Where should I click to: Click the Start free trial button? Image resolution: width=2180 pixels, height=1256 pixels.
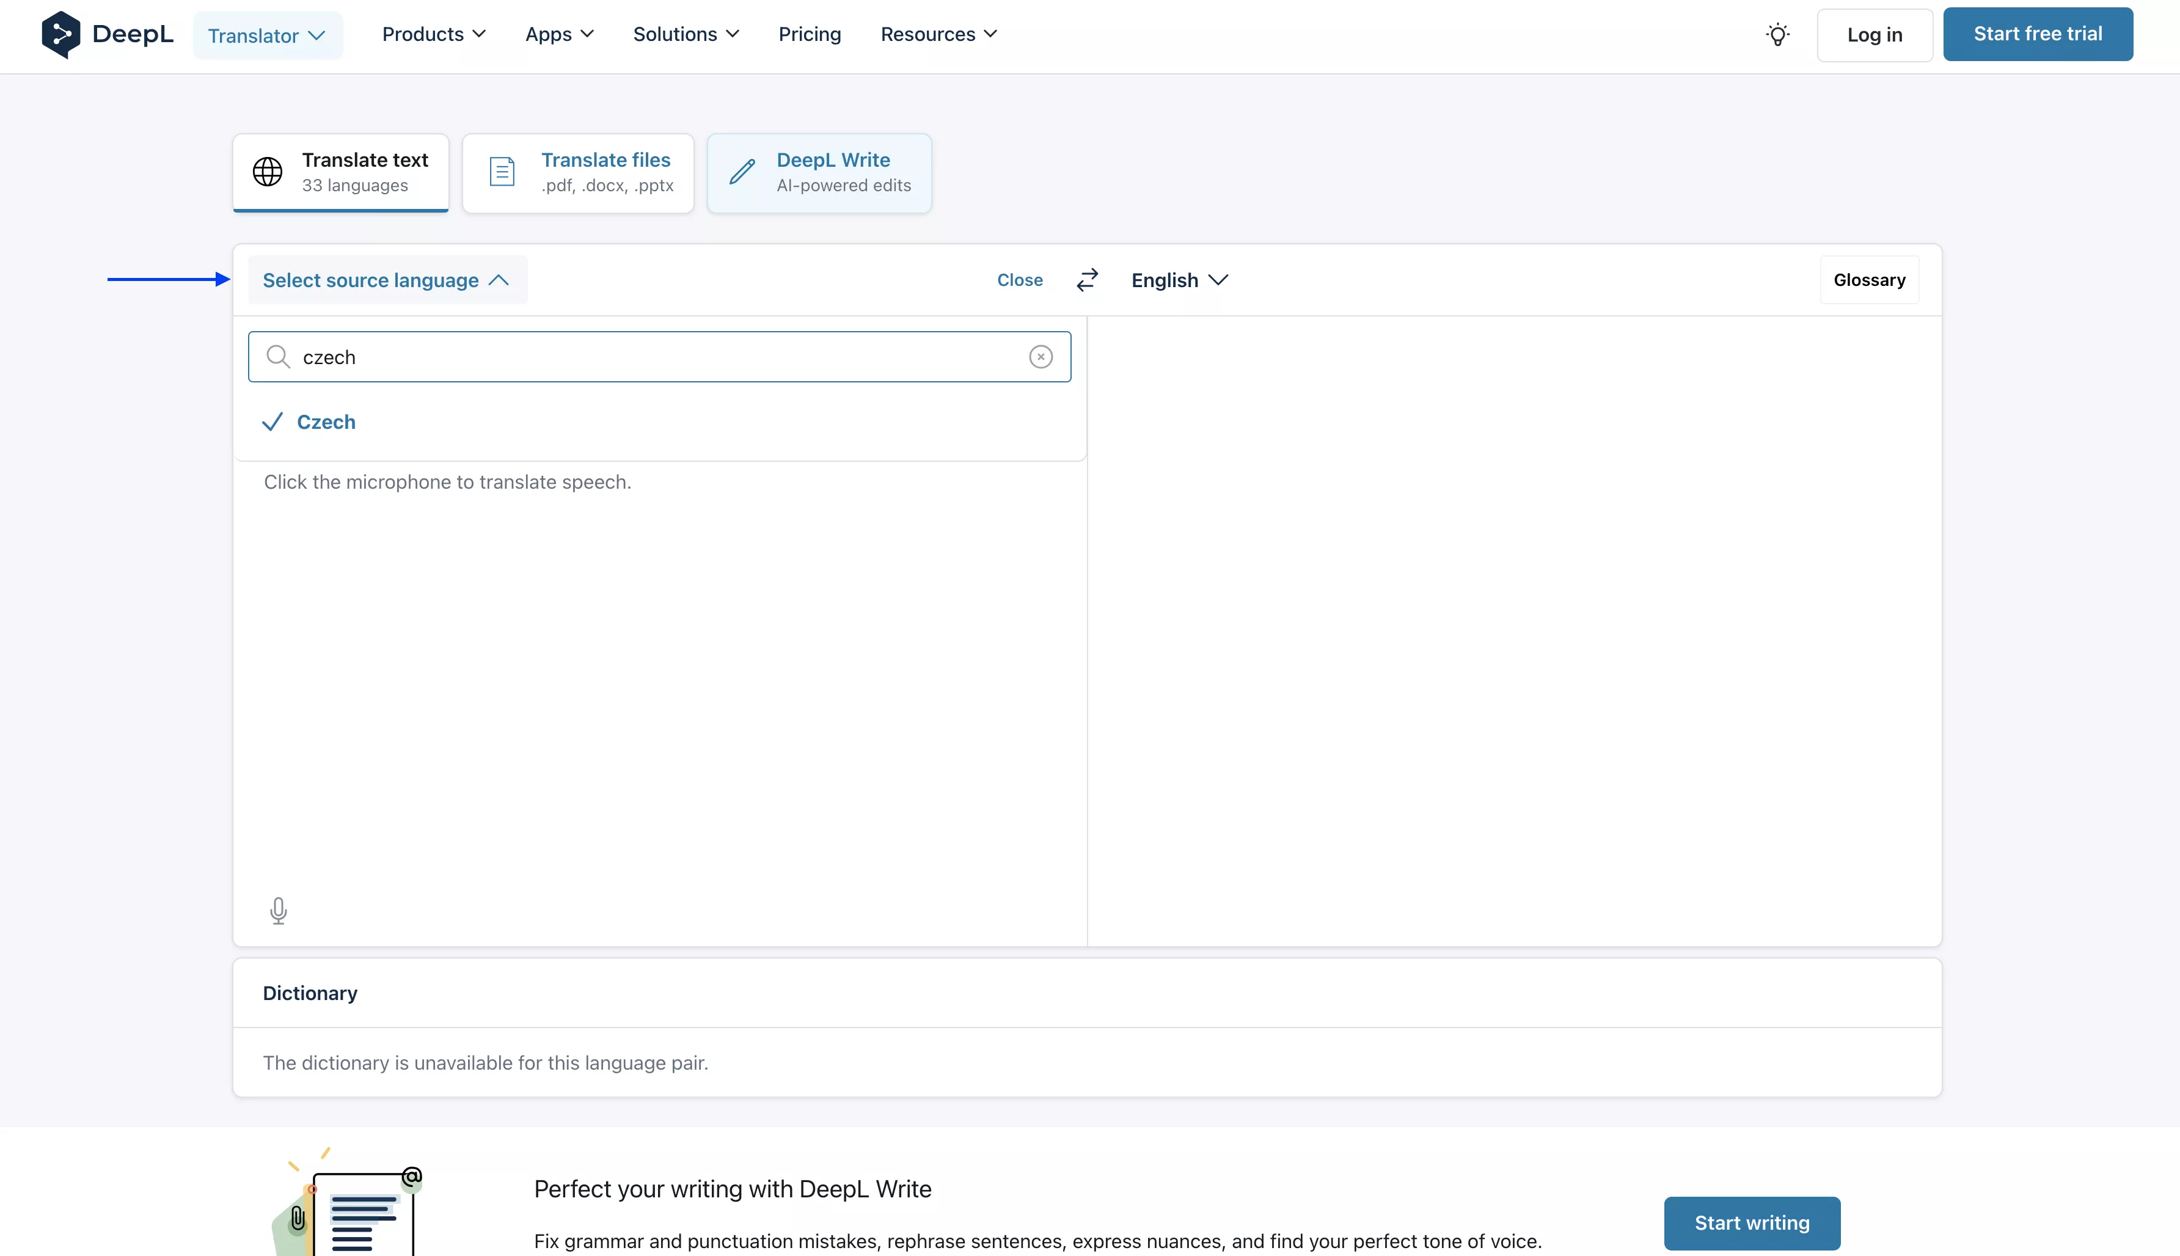2037,34
